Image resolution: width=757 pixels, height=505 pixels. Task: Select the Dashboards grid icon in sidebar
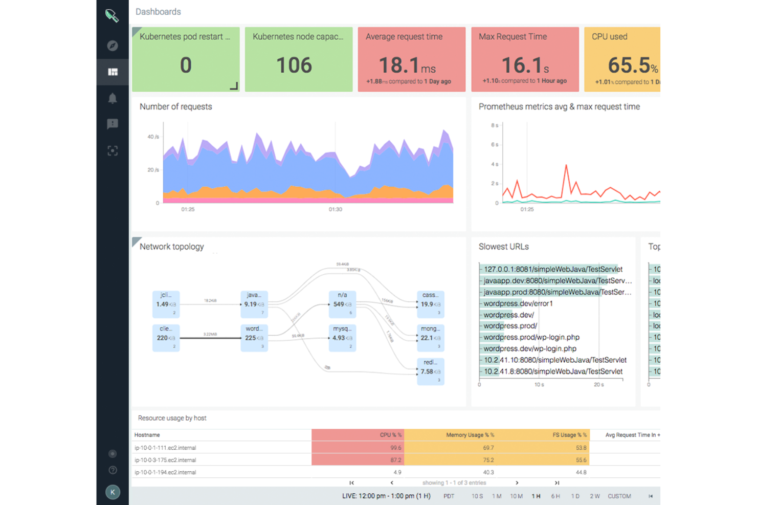point(113,72)
